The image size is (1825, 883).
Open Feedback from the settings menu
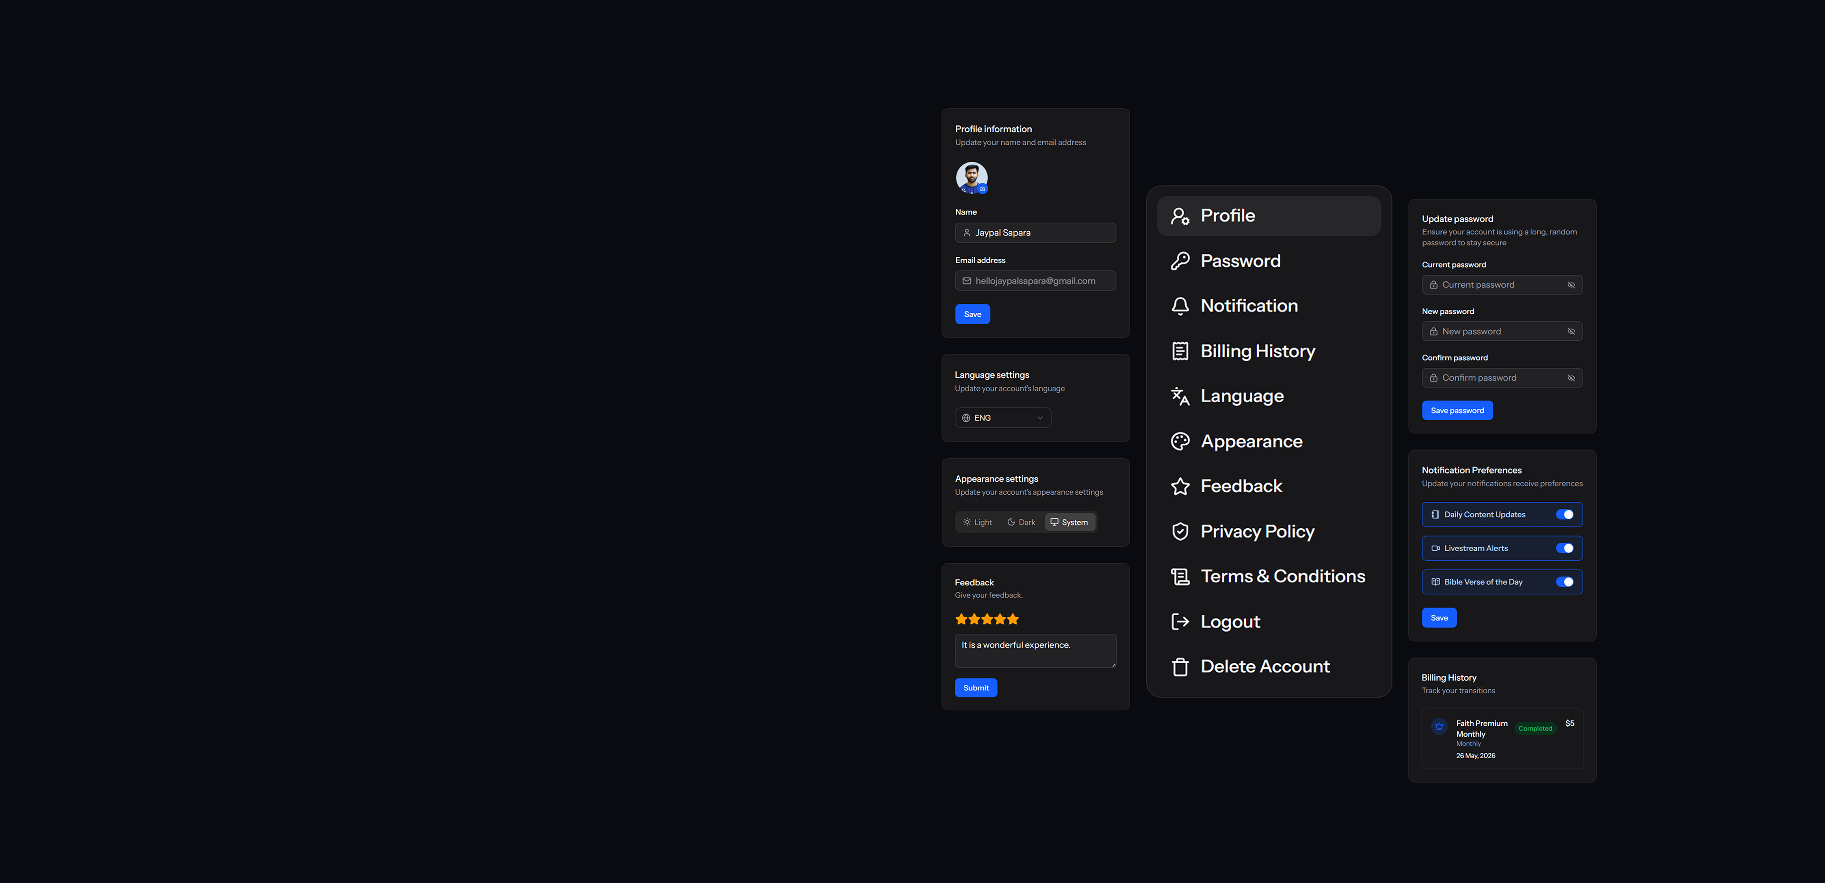pyautogui.click(x=1269, y=486)
